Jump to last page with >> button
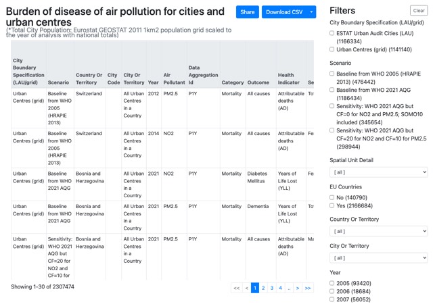The width and height of the screenshot is (433, 304). pos(308,288)
